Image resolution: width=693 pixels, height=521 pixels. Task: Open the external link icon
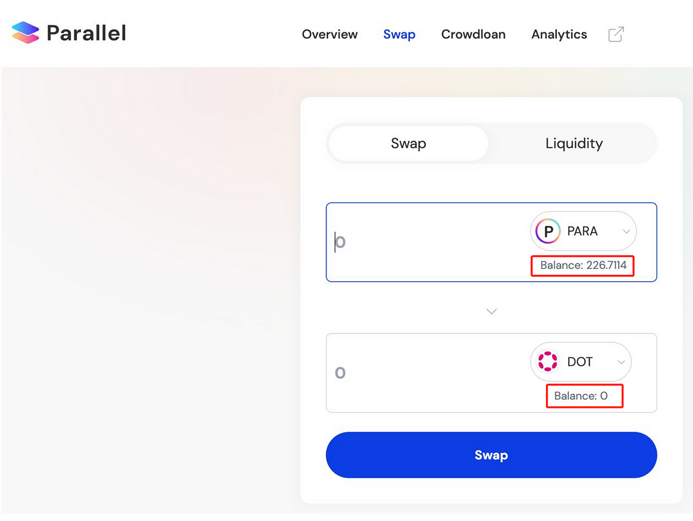(x=616, y=34)
